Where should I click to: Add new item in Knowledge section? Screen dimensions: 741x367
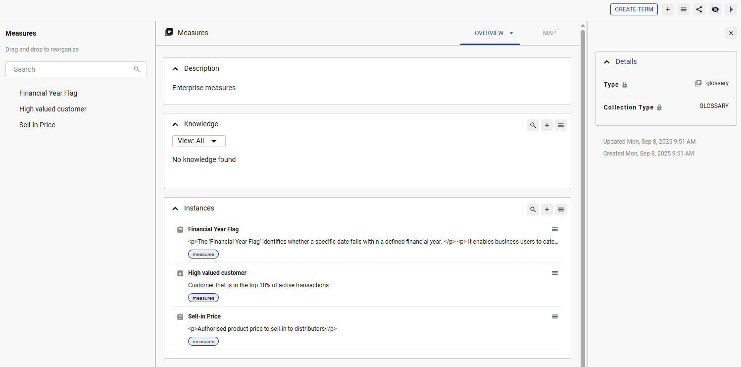pyautogui.click(x=547, y=126)
